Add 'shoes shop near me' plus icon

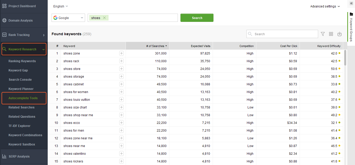[x=121, y=115]
